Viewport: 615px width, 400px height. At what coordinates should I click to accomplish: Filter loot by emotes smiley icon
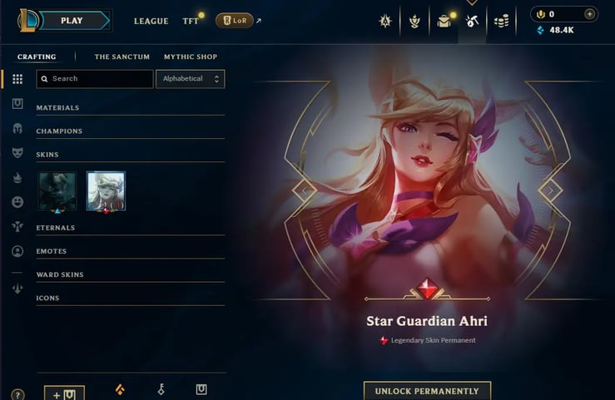point(17,202)
